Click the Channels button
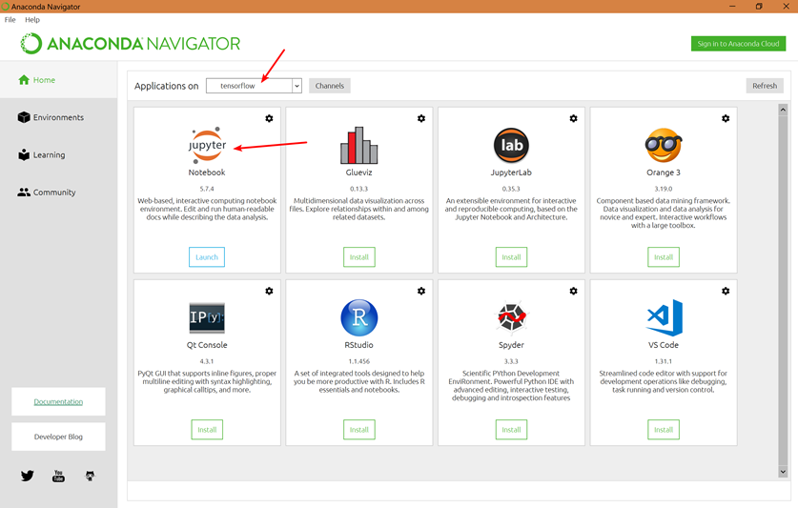The image size is (798, 508). click(x=330, y=86)
